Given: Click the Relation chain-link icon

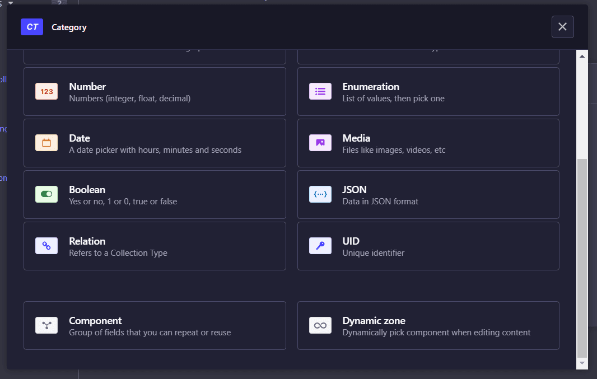Looking at the screenshot, I should click(46, 246).
